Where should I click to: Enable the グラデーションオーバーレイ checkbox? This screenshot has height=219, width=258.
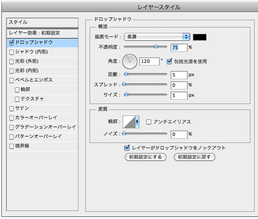[x=11, y=127]
